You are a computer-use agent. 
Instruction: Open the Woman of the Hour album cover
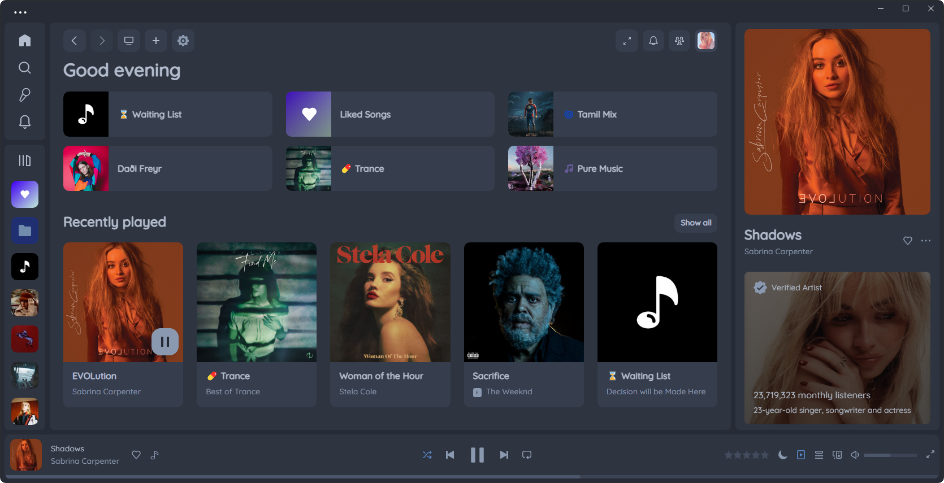click(x=390, y=302)
